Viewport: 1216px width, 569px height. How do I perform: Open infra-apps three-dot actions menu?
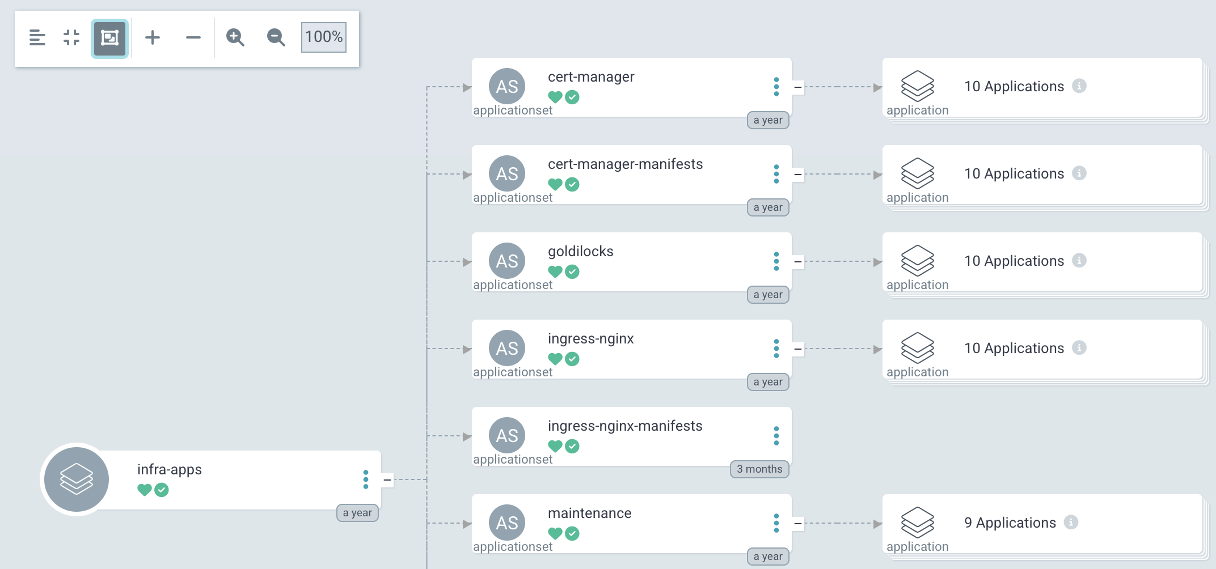pyautogui.click(x=366, y=479)
